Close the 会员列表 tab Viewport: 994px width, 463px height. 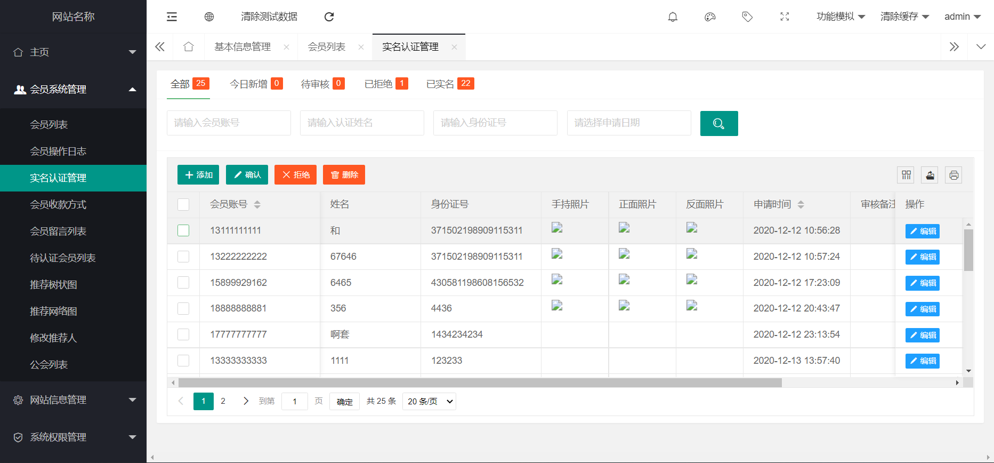361,47
